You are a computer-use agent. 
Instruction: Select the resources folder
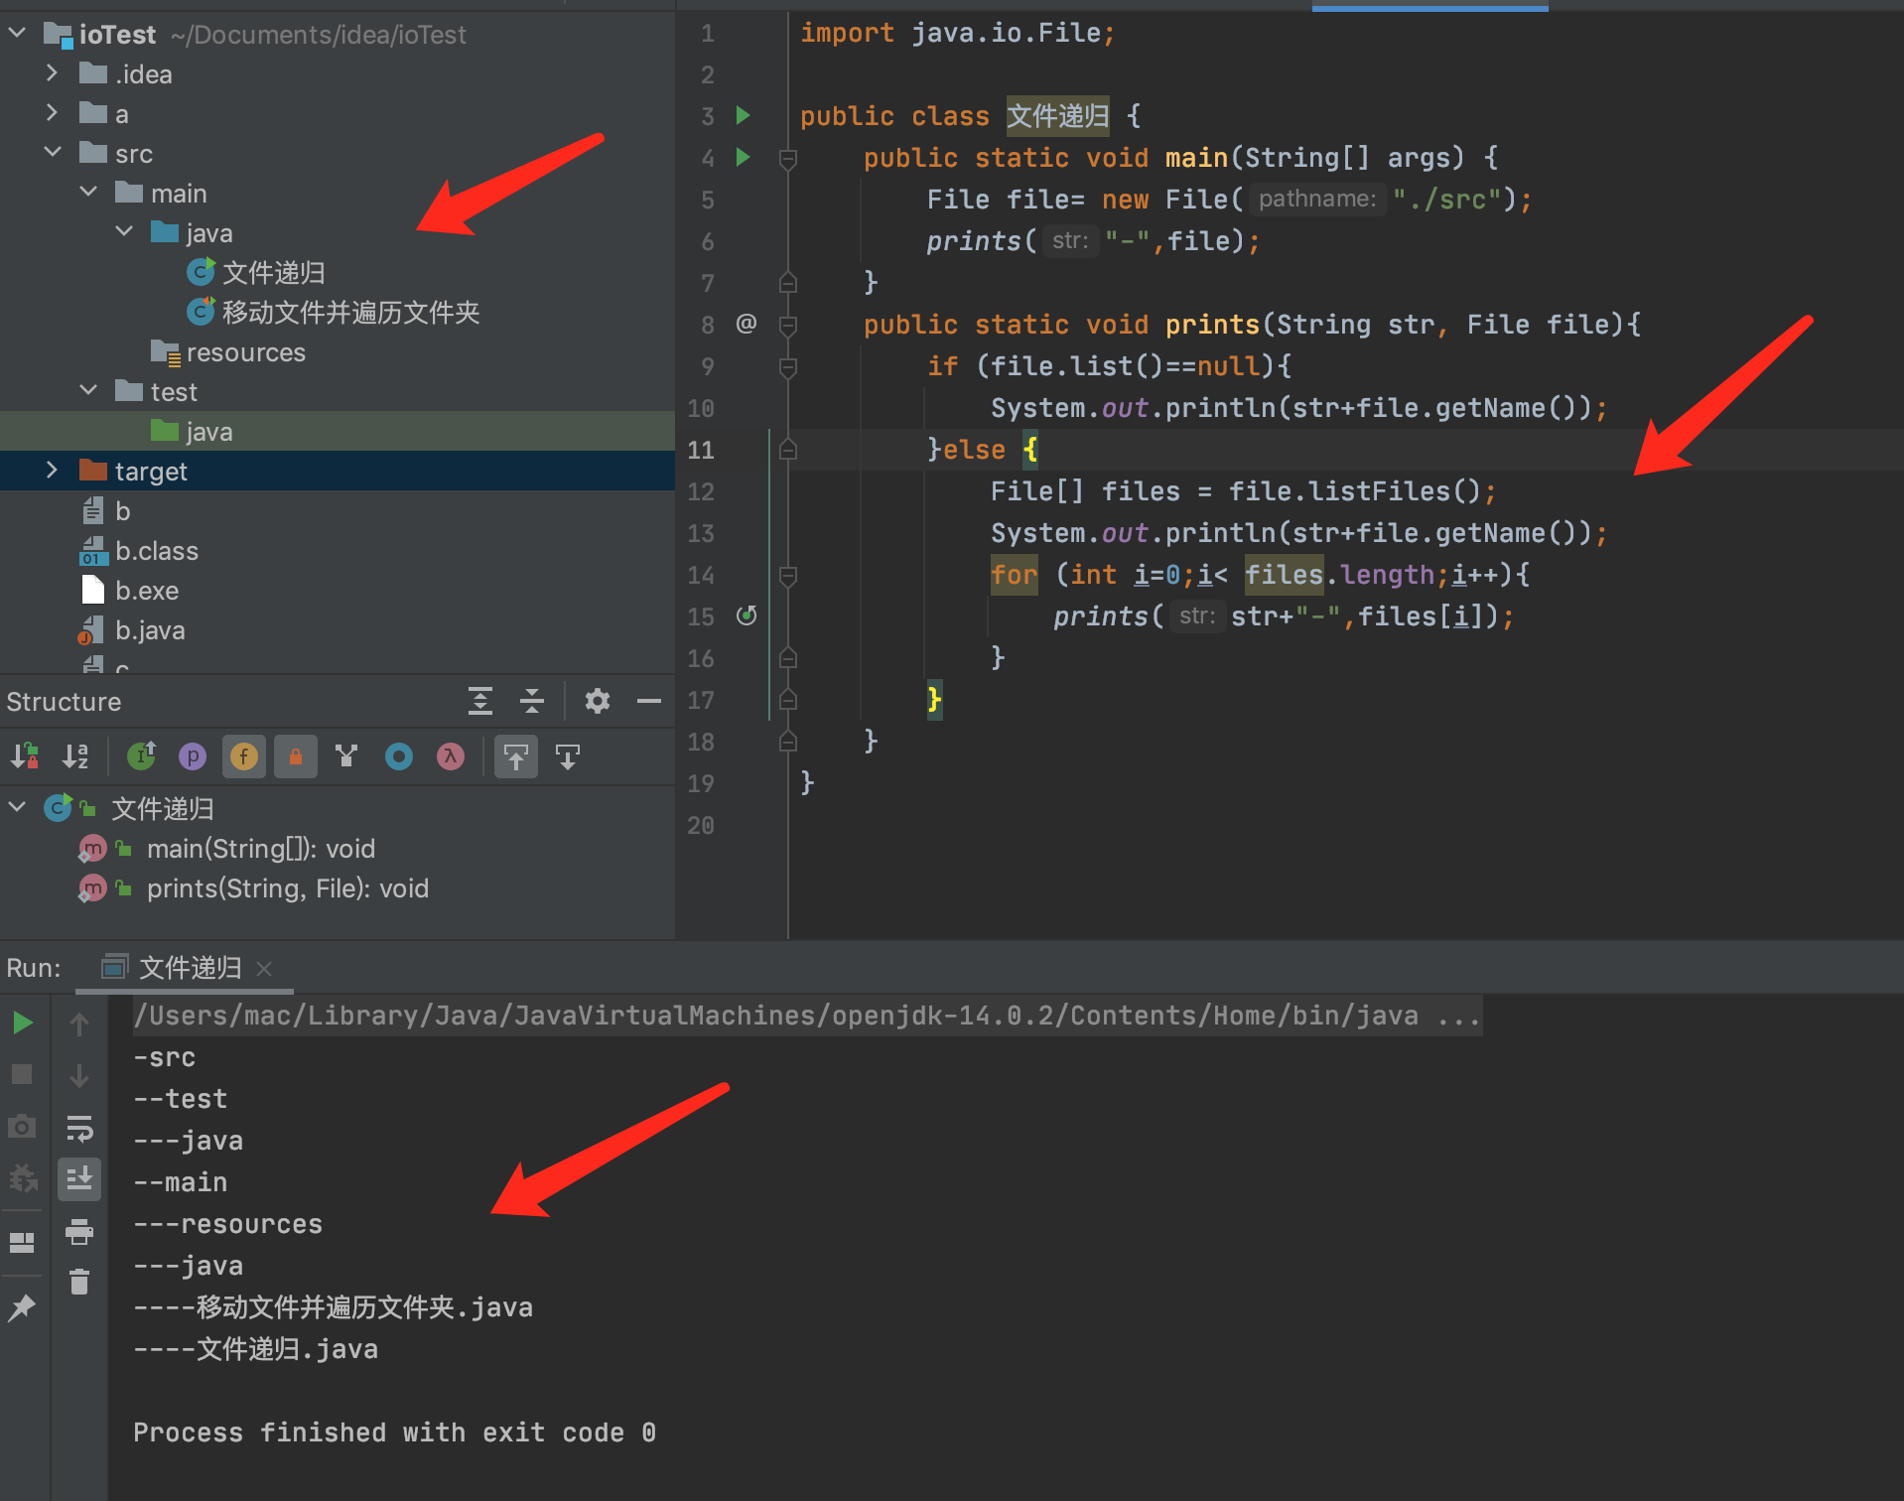click(245, 352)
